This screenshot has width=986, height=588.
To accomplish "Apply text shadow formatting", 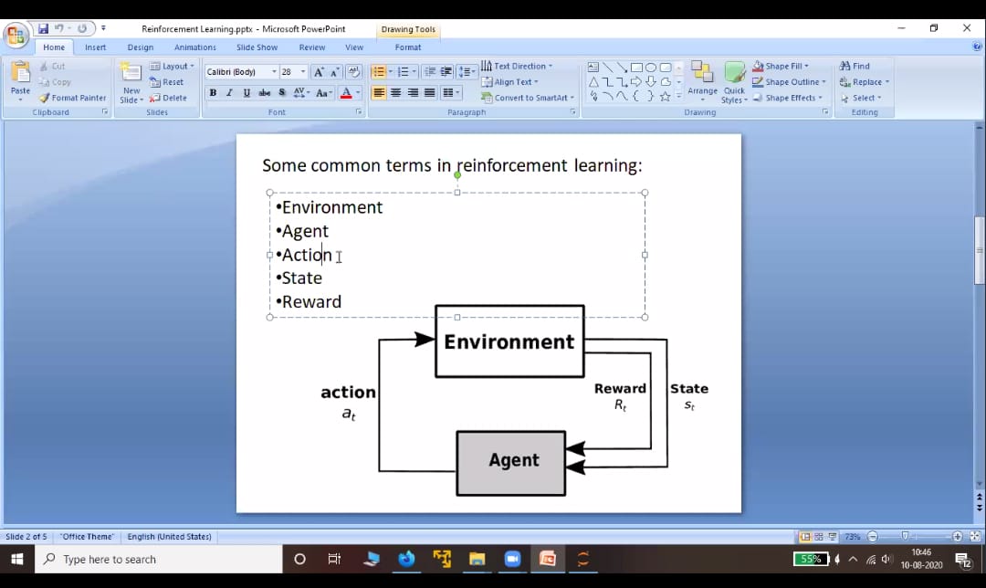I will pyautogui.click(x=282, y=93).
